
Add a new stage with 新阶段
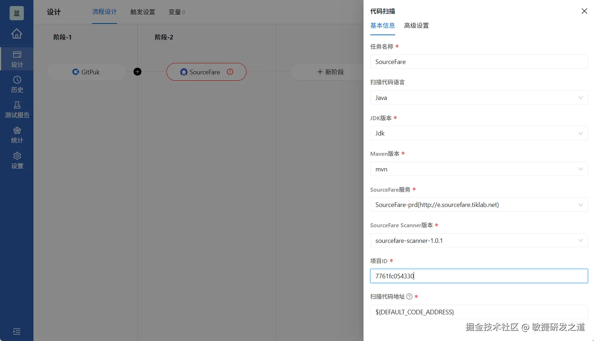330,72
